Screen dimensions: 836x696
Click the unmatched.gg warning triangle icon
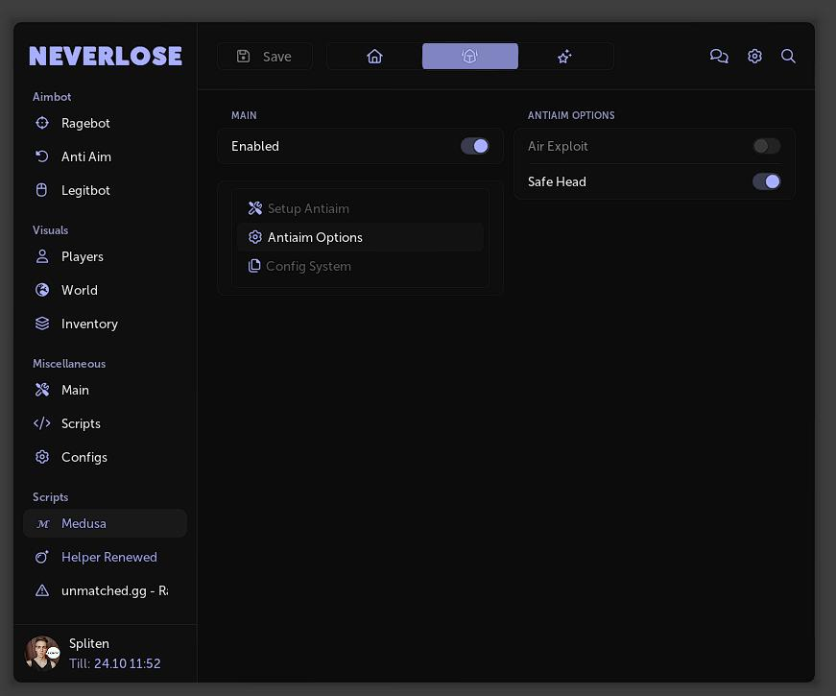coord(42,590)
